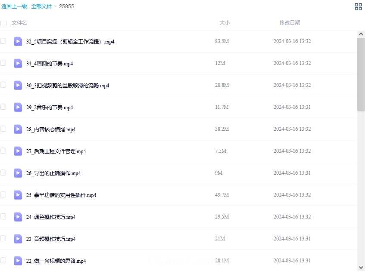Click the vertical scrollbar thumb
This screenshot has height=274, width=369.
coord(361,74)
